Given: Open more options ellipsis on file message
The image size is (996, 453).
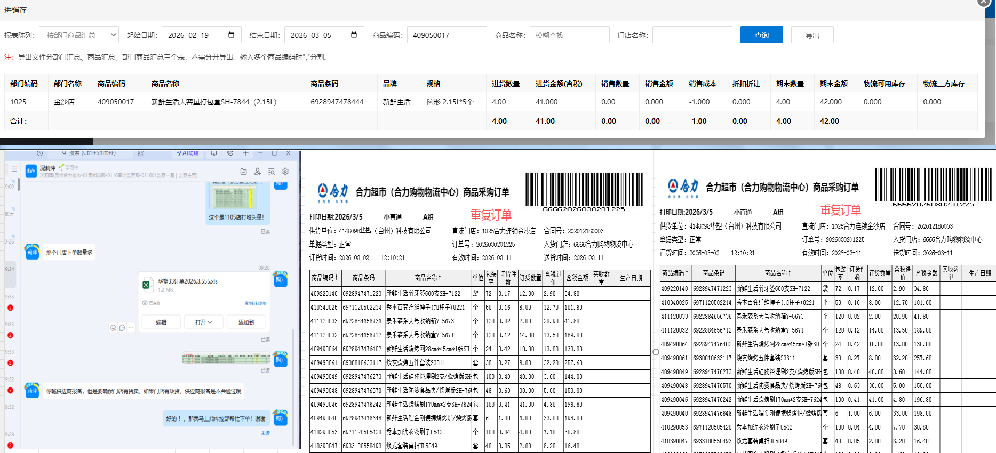Looking at the screenshot, I should pos(131,328).
